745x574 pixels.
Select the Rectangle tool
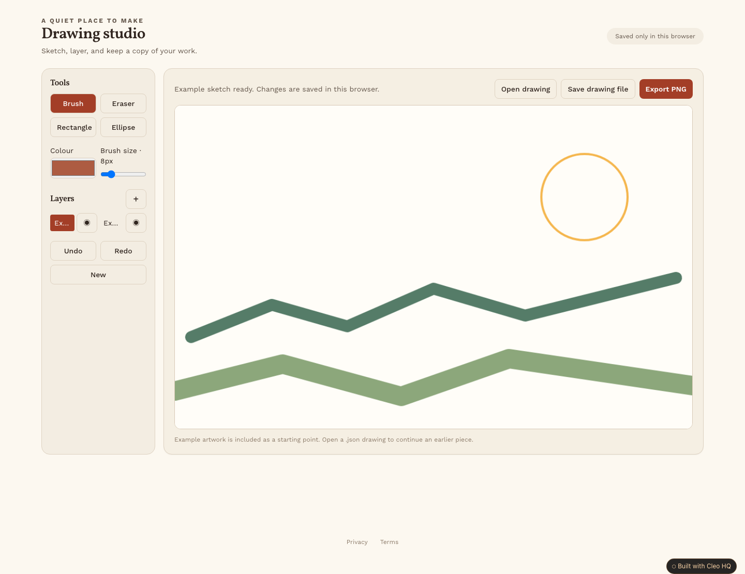click(x=73, y=127)
